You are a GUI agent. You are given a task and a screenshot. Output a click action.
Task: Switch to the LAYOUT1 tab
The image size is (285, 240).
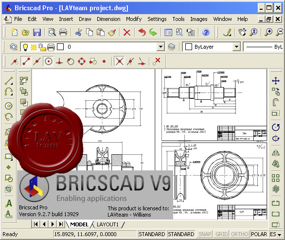pos(107,224)
